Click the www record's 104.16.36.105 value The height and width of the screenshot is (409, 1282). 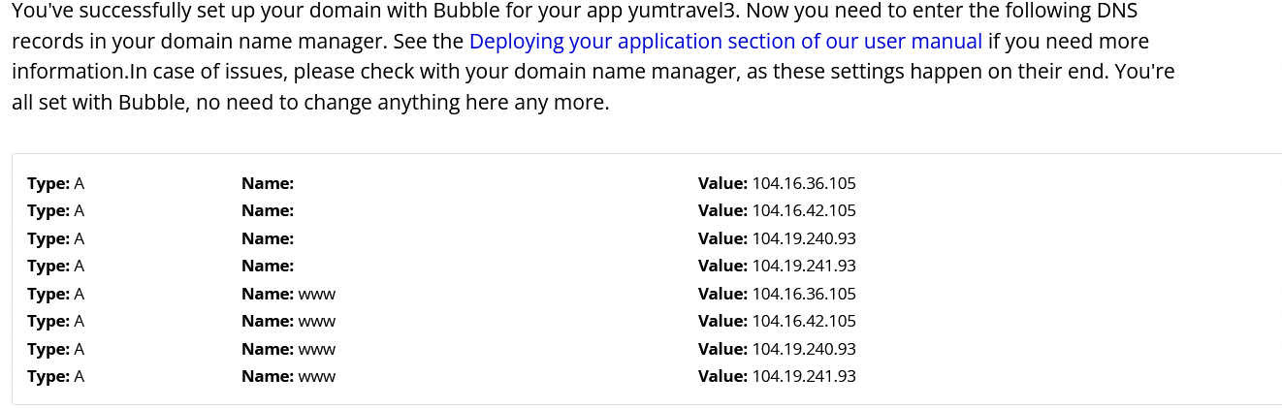[803, 294]
